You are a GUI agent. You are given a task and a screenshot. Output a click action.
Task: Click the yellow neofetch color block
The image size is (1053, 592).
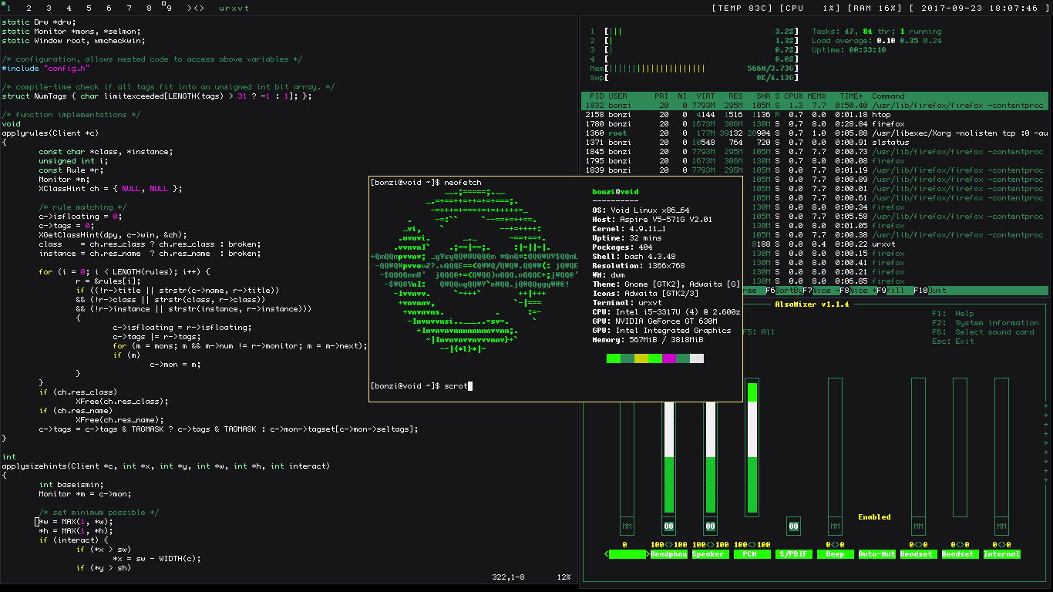(x=641, y=358)
